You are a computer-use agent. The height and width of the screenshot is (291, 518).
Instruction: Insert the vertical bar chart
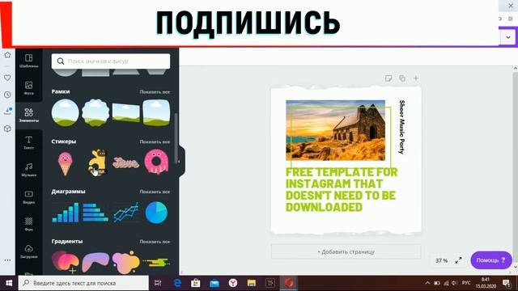(66, 213)
